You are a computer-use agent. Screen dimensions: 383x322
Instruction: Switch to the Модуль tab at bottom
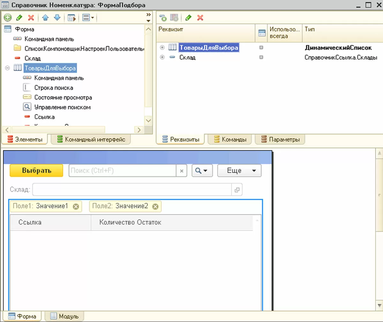coord(64,316)
